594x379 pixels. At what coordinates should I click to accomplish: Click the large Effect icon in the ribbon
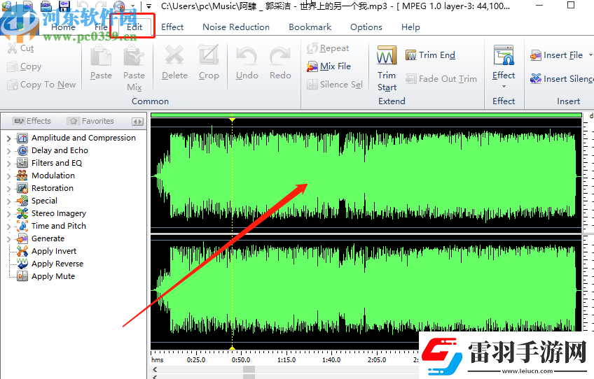[x=504, y=56]
